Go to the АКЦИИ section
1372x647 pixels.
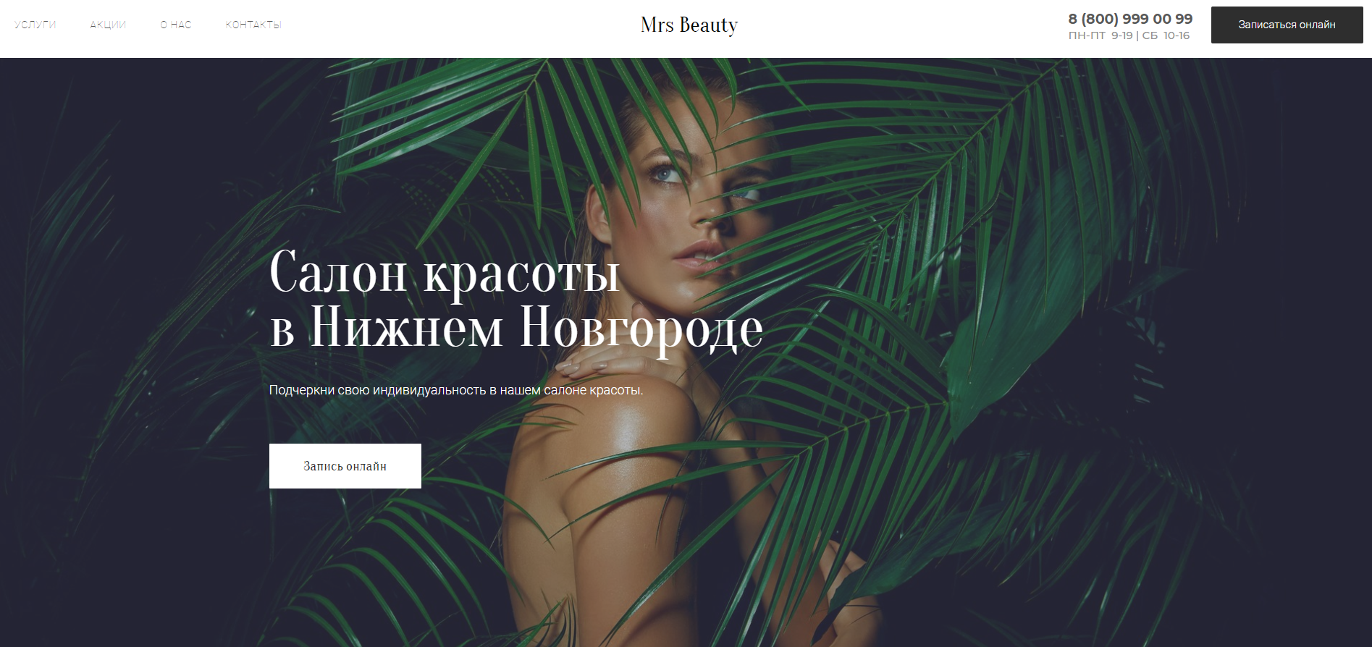pos(108,25)
